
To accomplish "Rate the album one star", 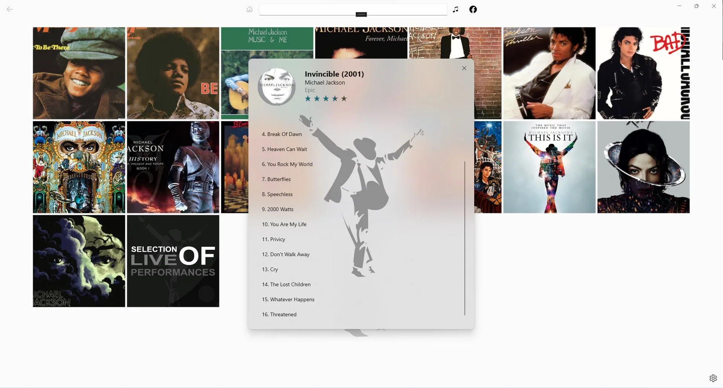I will click(x=308, y=99).
